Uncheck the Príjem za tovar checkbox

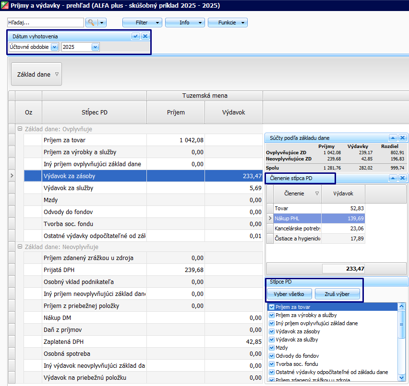[x=272, y=307]
